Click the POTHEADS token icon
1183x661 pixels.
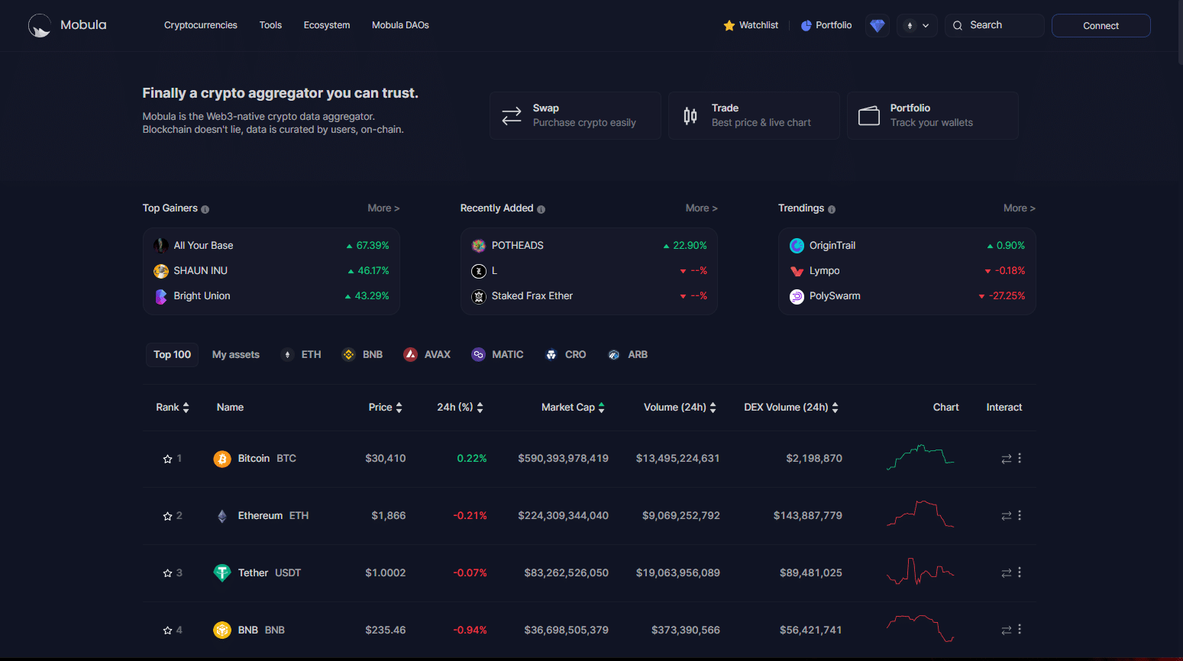pos(479,246)
